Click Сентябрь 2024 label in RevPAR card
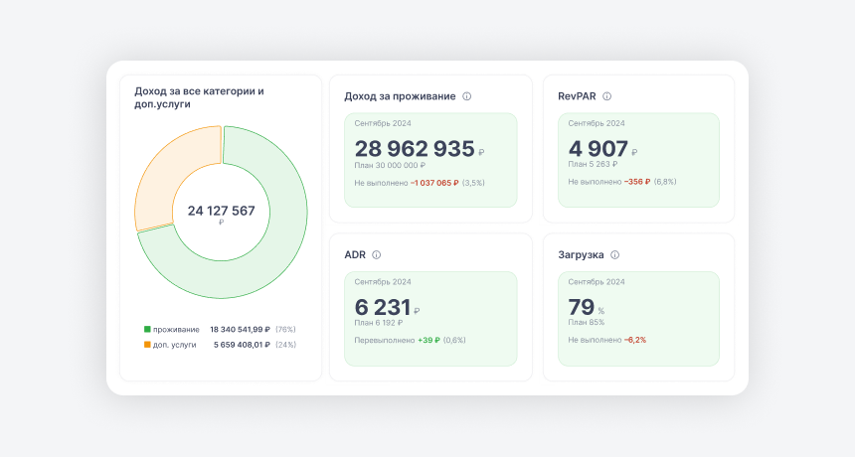This screenshot has height=457, width=855. click(597, 123)
